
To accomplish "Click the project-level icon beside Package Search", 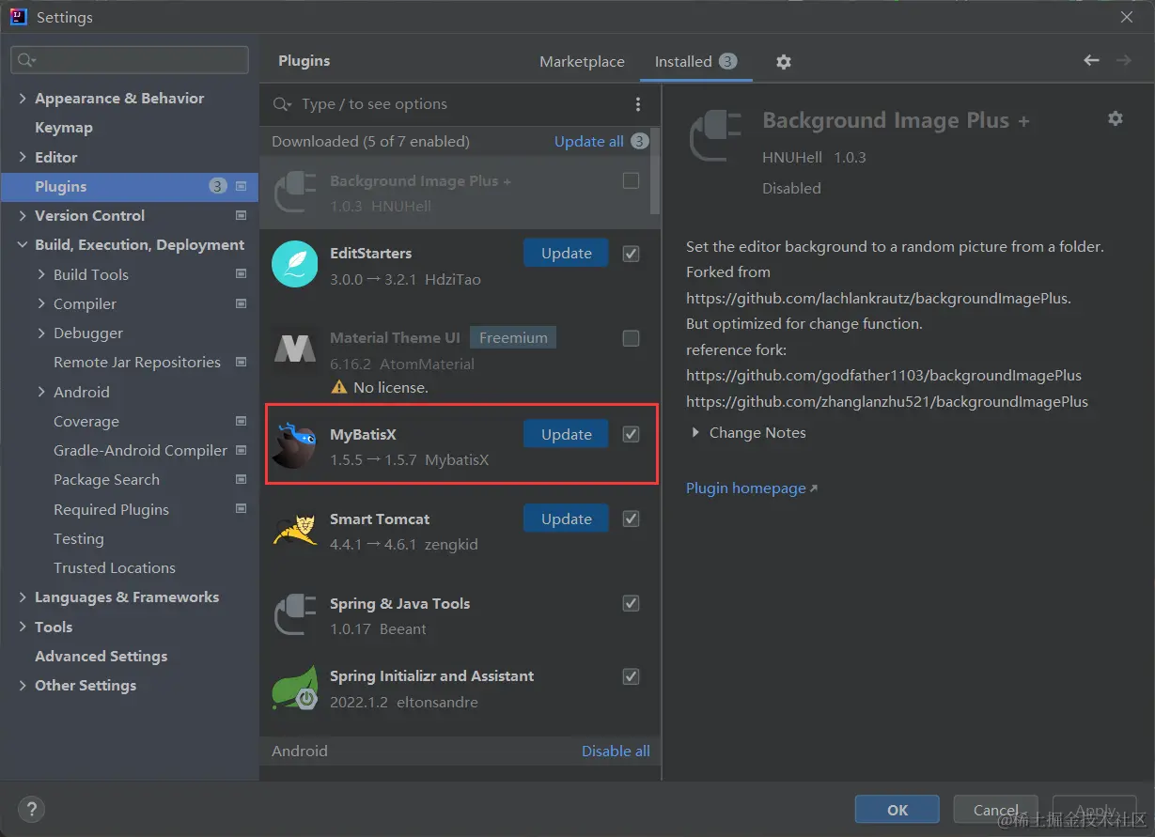I will [242, 479].
